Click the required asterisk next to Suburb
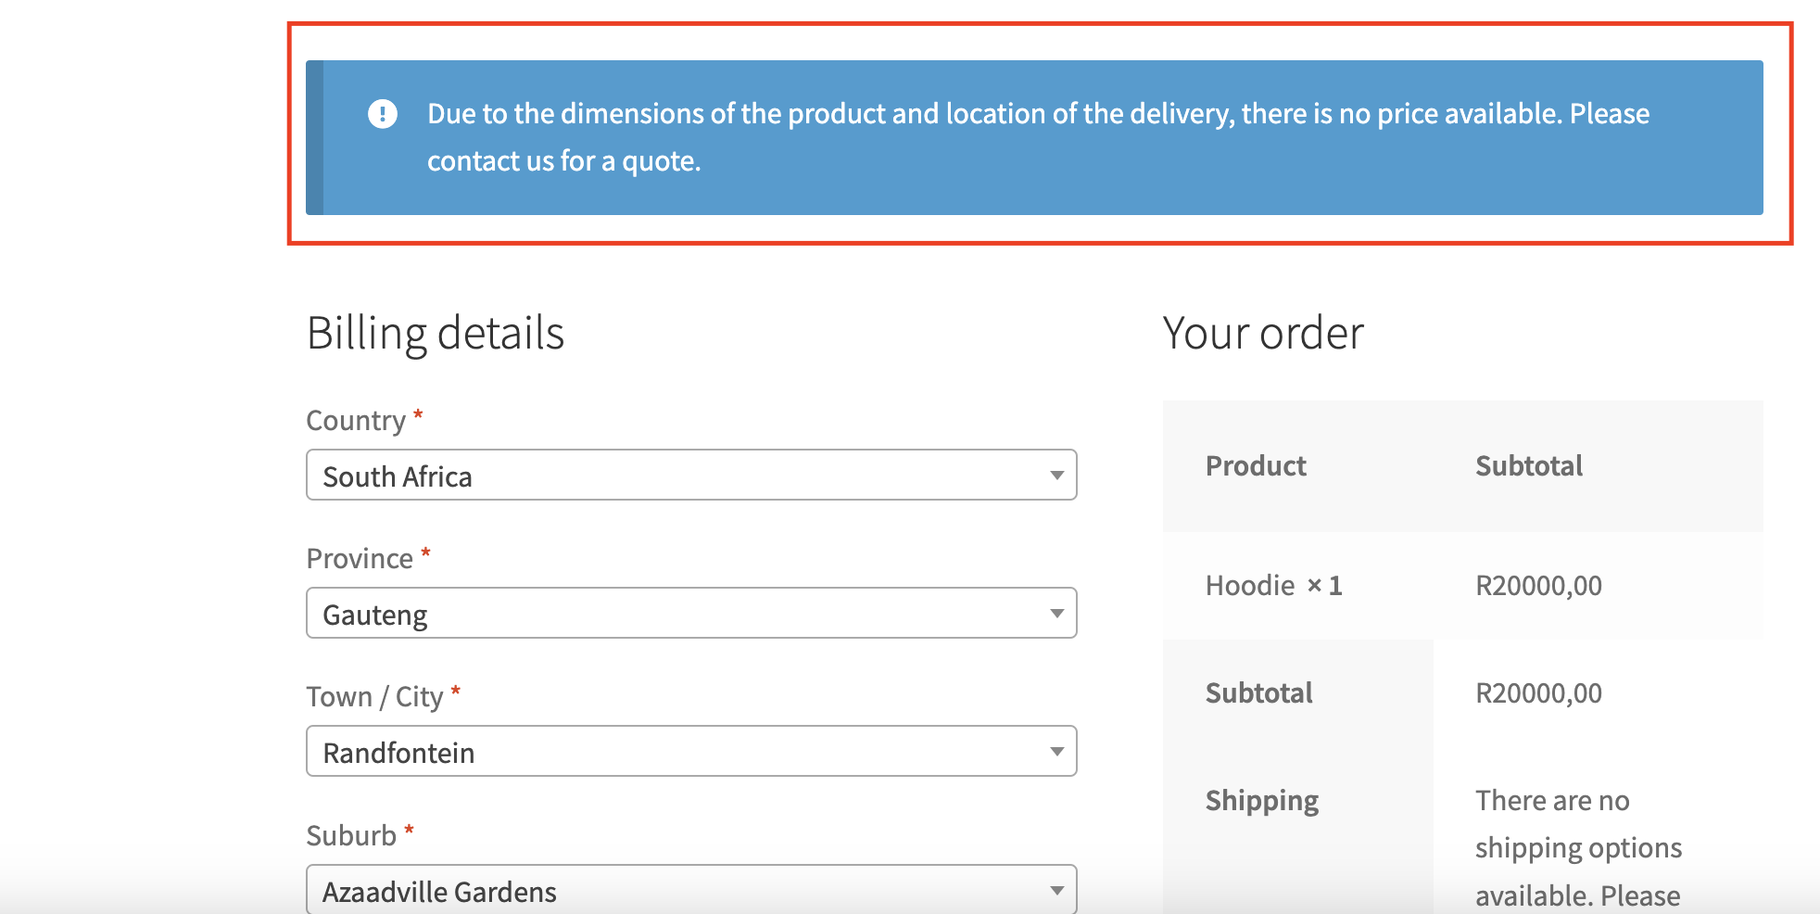Image resolution: width=1820 pixels, height=914 pixels. click(x=411, y=831)
